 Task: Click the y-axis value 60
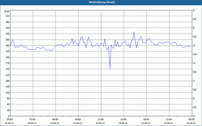[8, 104]
